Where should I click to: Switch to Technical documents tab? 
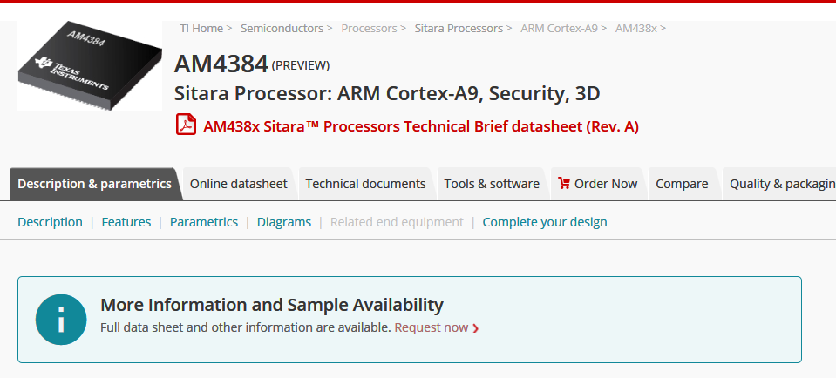click(365, 184)
